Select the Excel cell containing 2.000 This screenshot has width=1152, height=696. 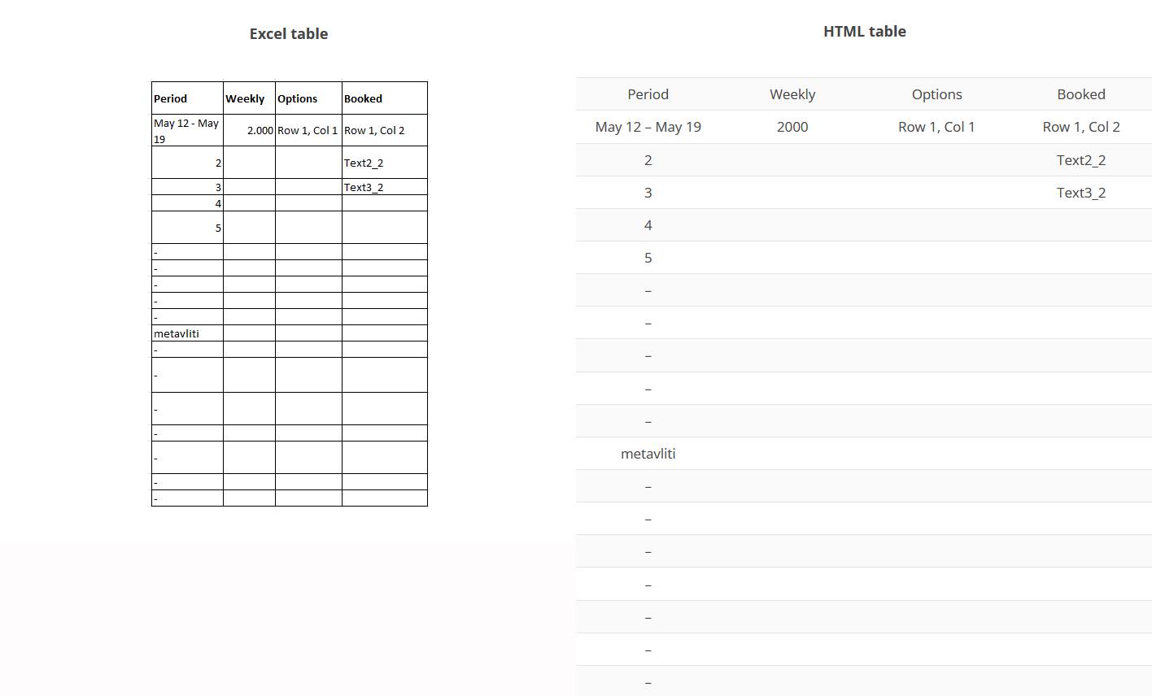click(250, 130)
